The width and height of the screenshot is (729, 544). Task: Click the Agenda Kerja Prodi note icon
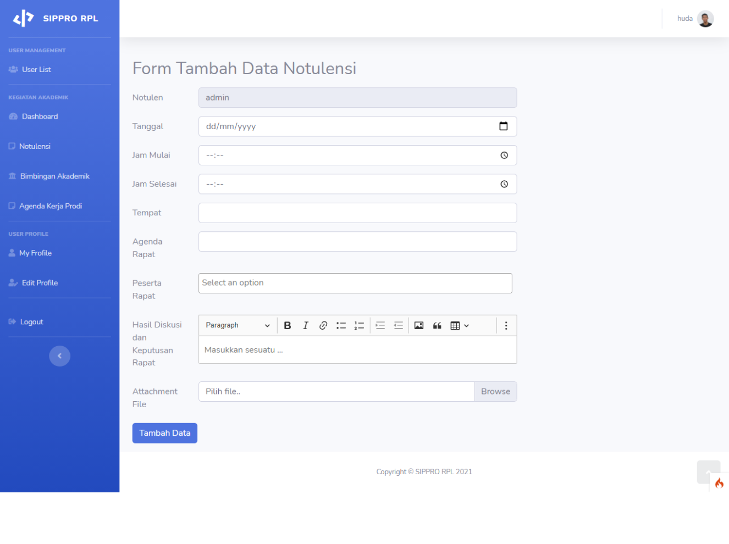(x=12, y=206)
